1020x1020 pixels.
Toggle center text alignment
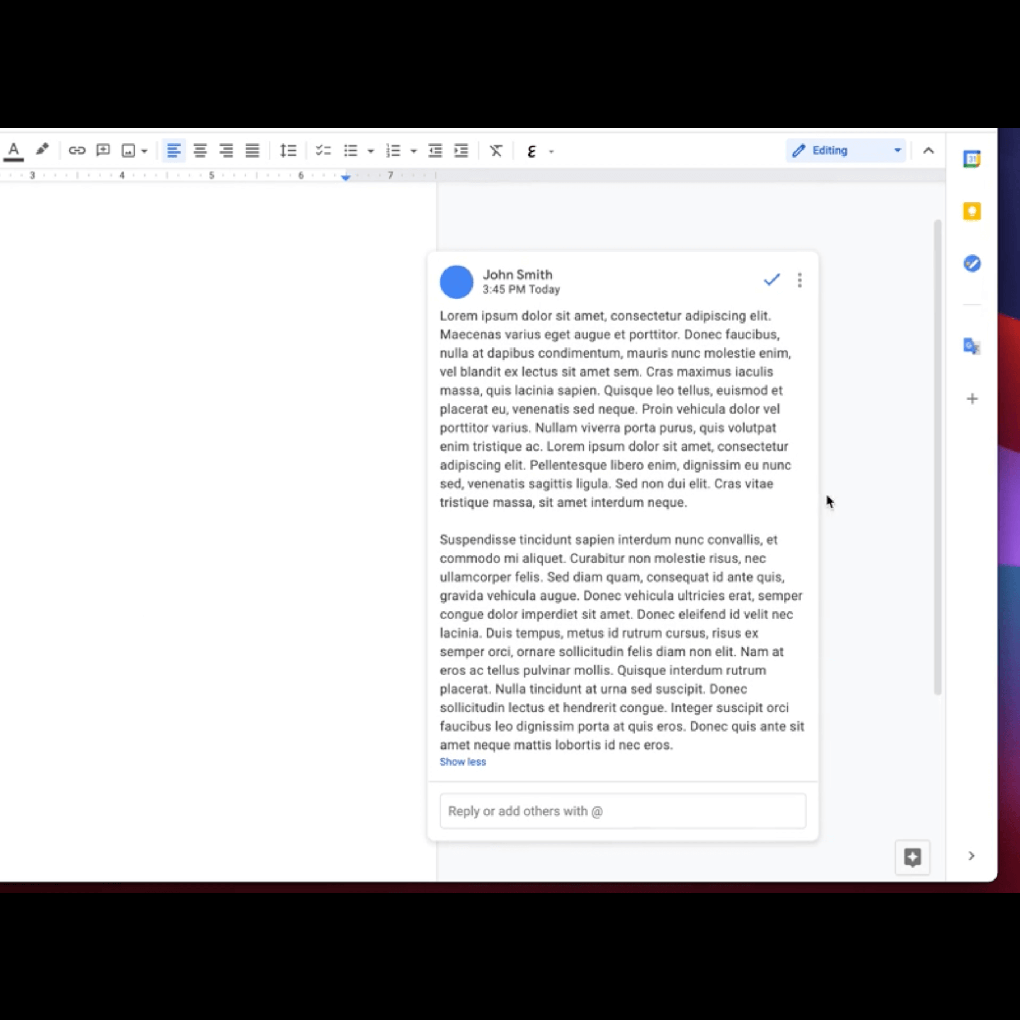point(200,150)
